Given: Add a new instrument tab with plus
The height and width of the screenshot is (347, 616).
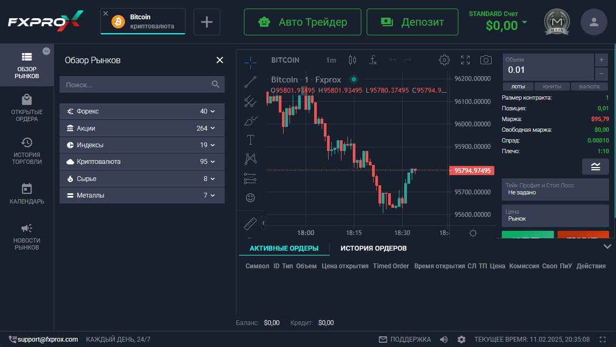Looking at the screenshot, I should 207,22.
